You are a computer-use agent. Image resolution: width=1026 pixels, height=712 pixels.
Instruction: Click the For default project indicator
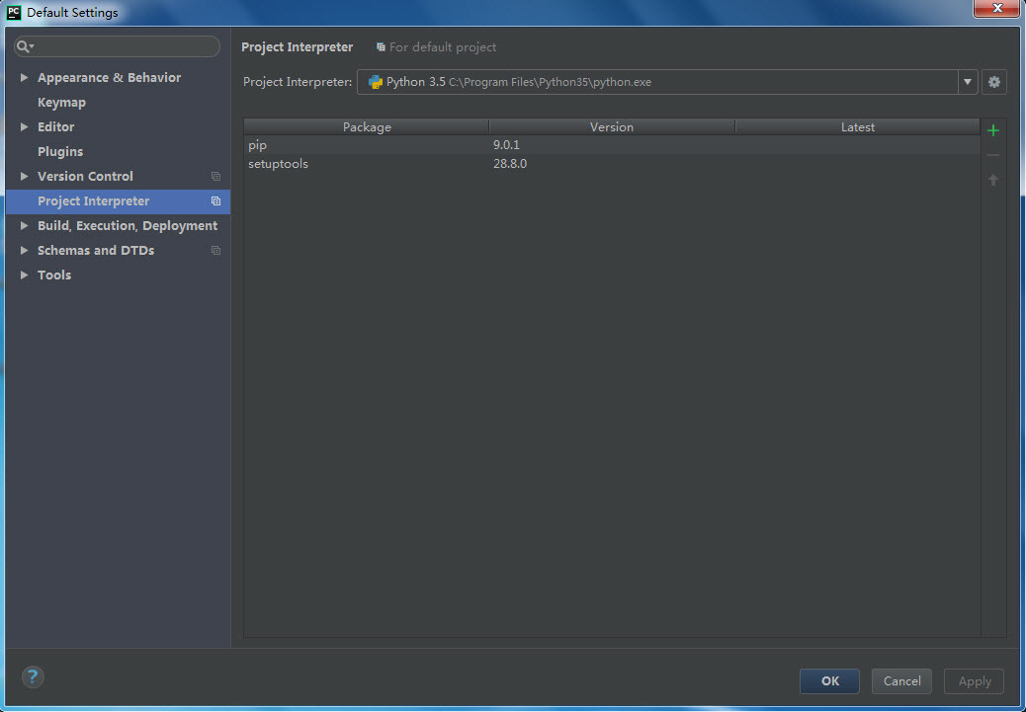point(436,46)
